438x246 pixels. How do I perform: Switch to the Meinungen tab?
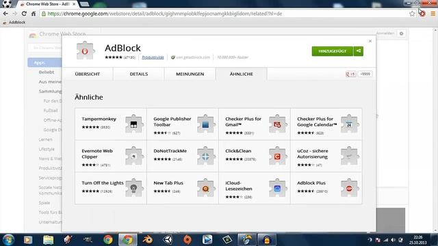pos(190,74)
